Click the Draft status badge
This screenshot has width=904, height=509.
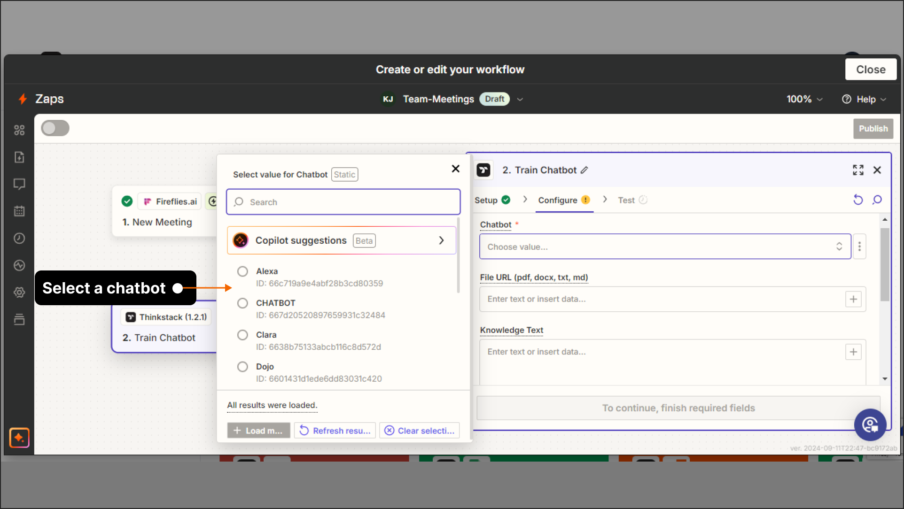click(x=494, y=99)
